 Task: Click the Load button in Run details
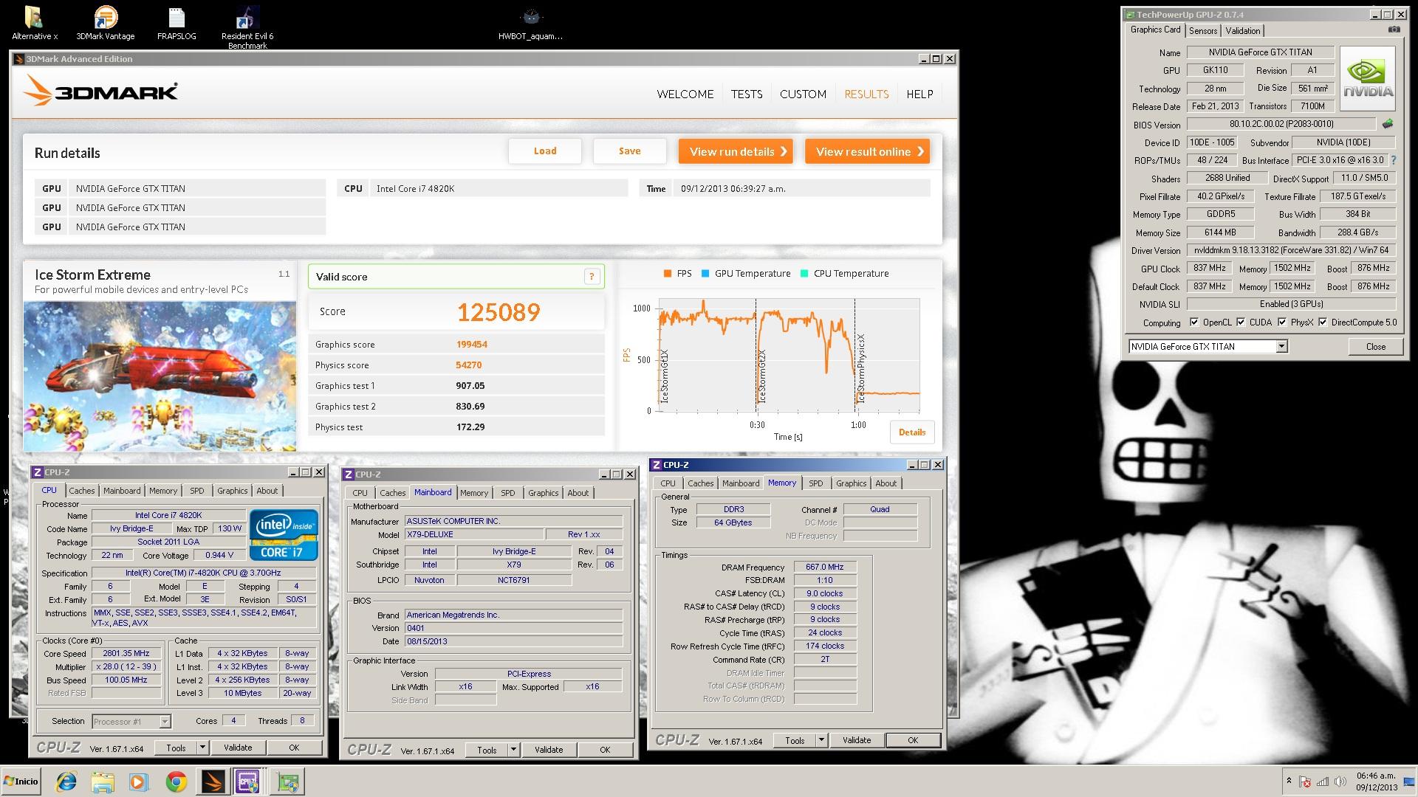point(545,151)
